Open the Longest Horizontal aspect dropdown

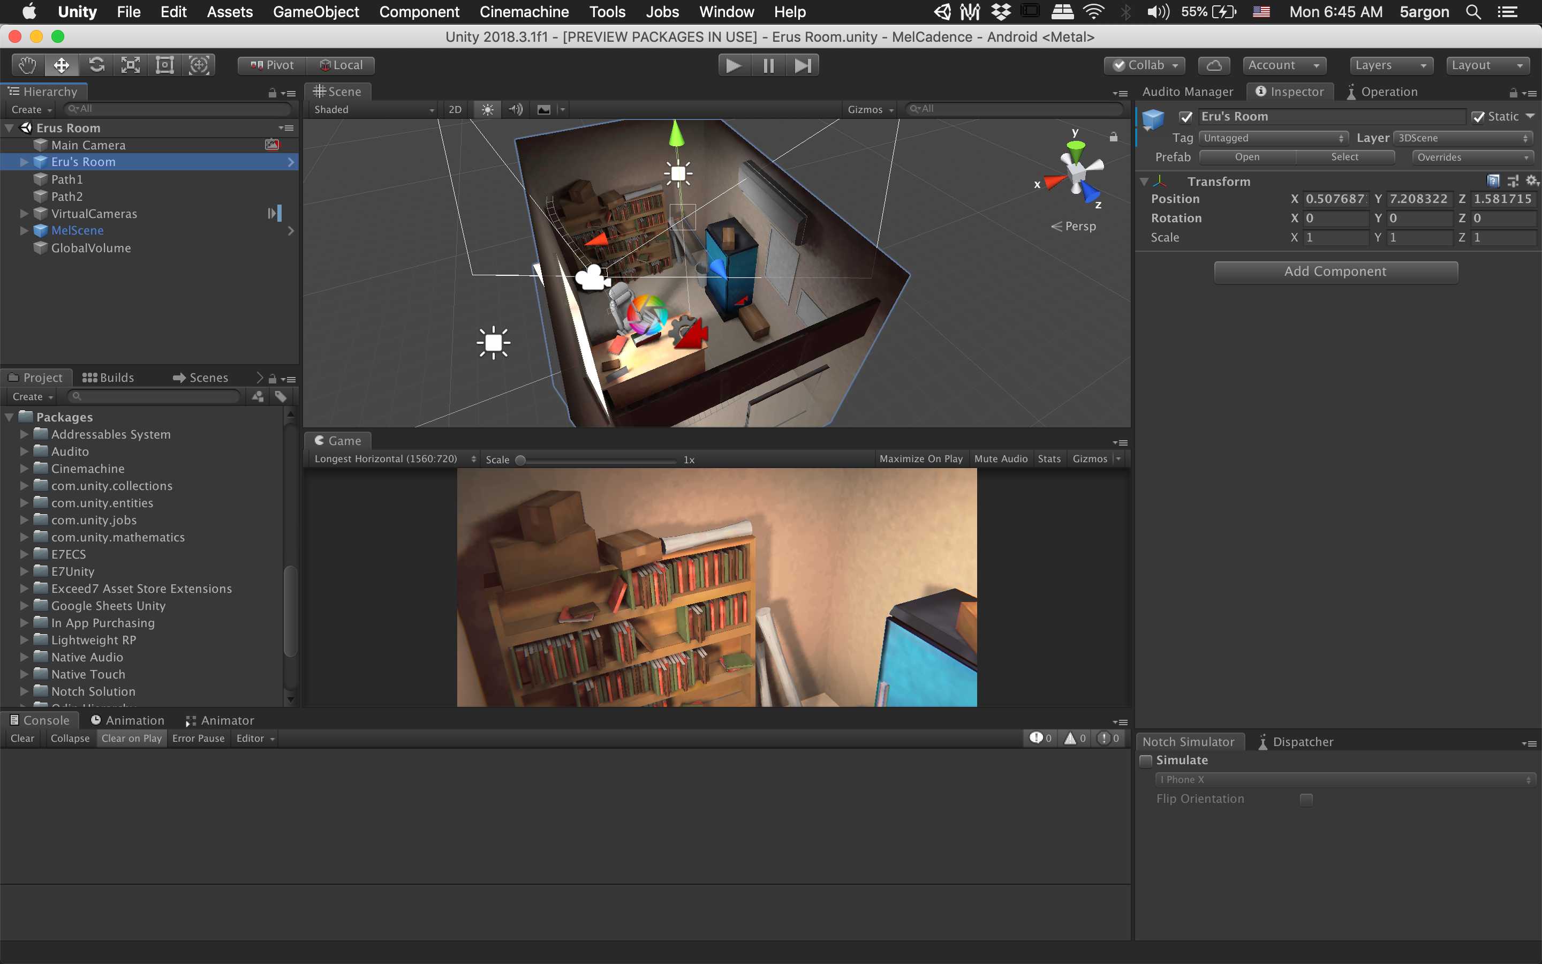tap(395, 459)
